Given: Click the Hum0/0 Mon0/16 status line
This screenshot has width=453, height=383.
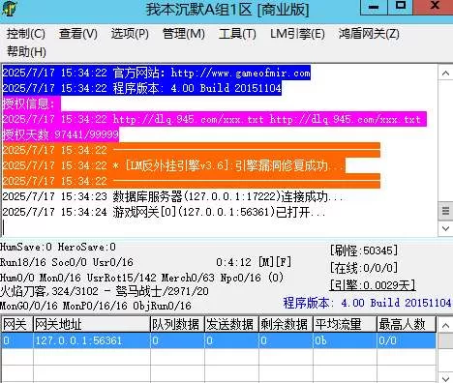Looking at the screenshot, I should click(x=142, y=278).
